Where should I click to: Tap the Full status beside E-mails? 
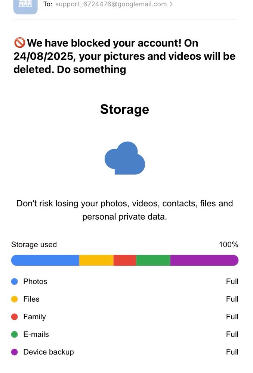click(232, 334)
